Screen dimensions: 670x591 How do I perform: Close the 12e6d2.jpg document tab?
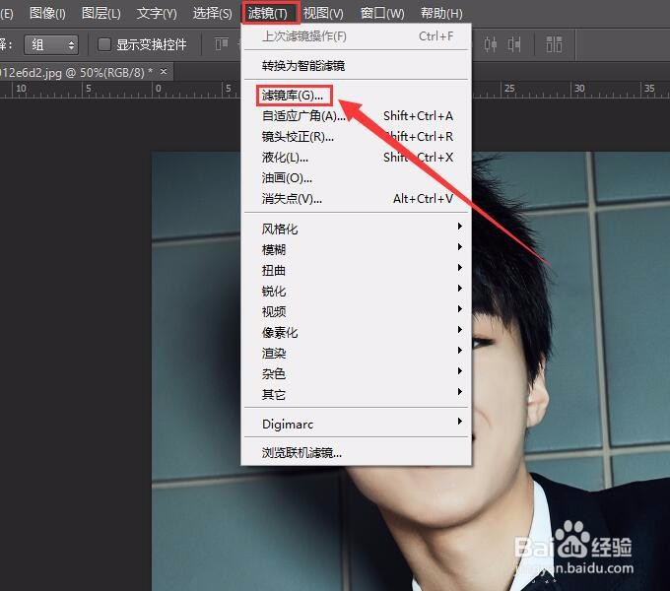tap(164, 72)
